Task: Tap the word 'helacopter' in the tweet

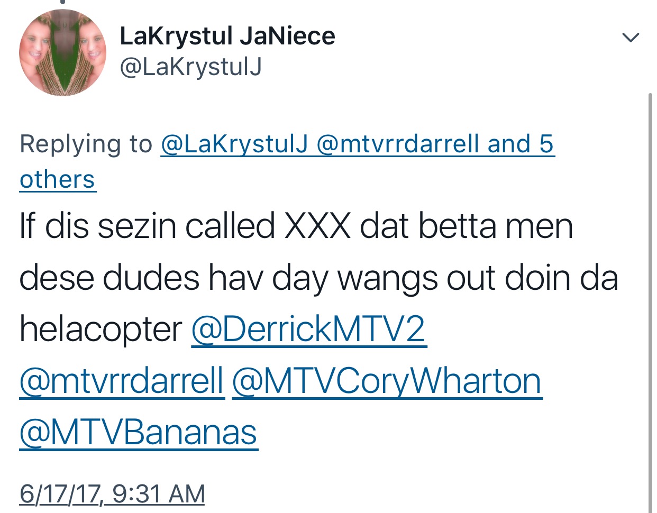Action: (101, 329)
